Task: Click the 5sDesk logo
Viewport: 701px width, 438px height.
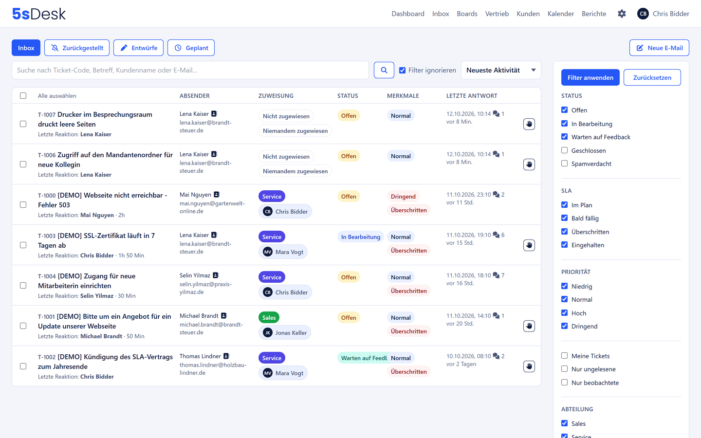Action: pos(39,14)
